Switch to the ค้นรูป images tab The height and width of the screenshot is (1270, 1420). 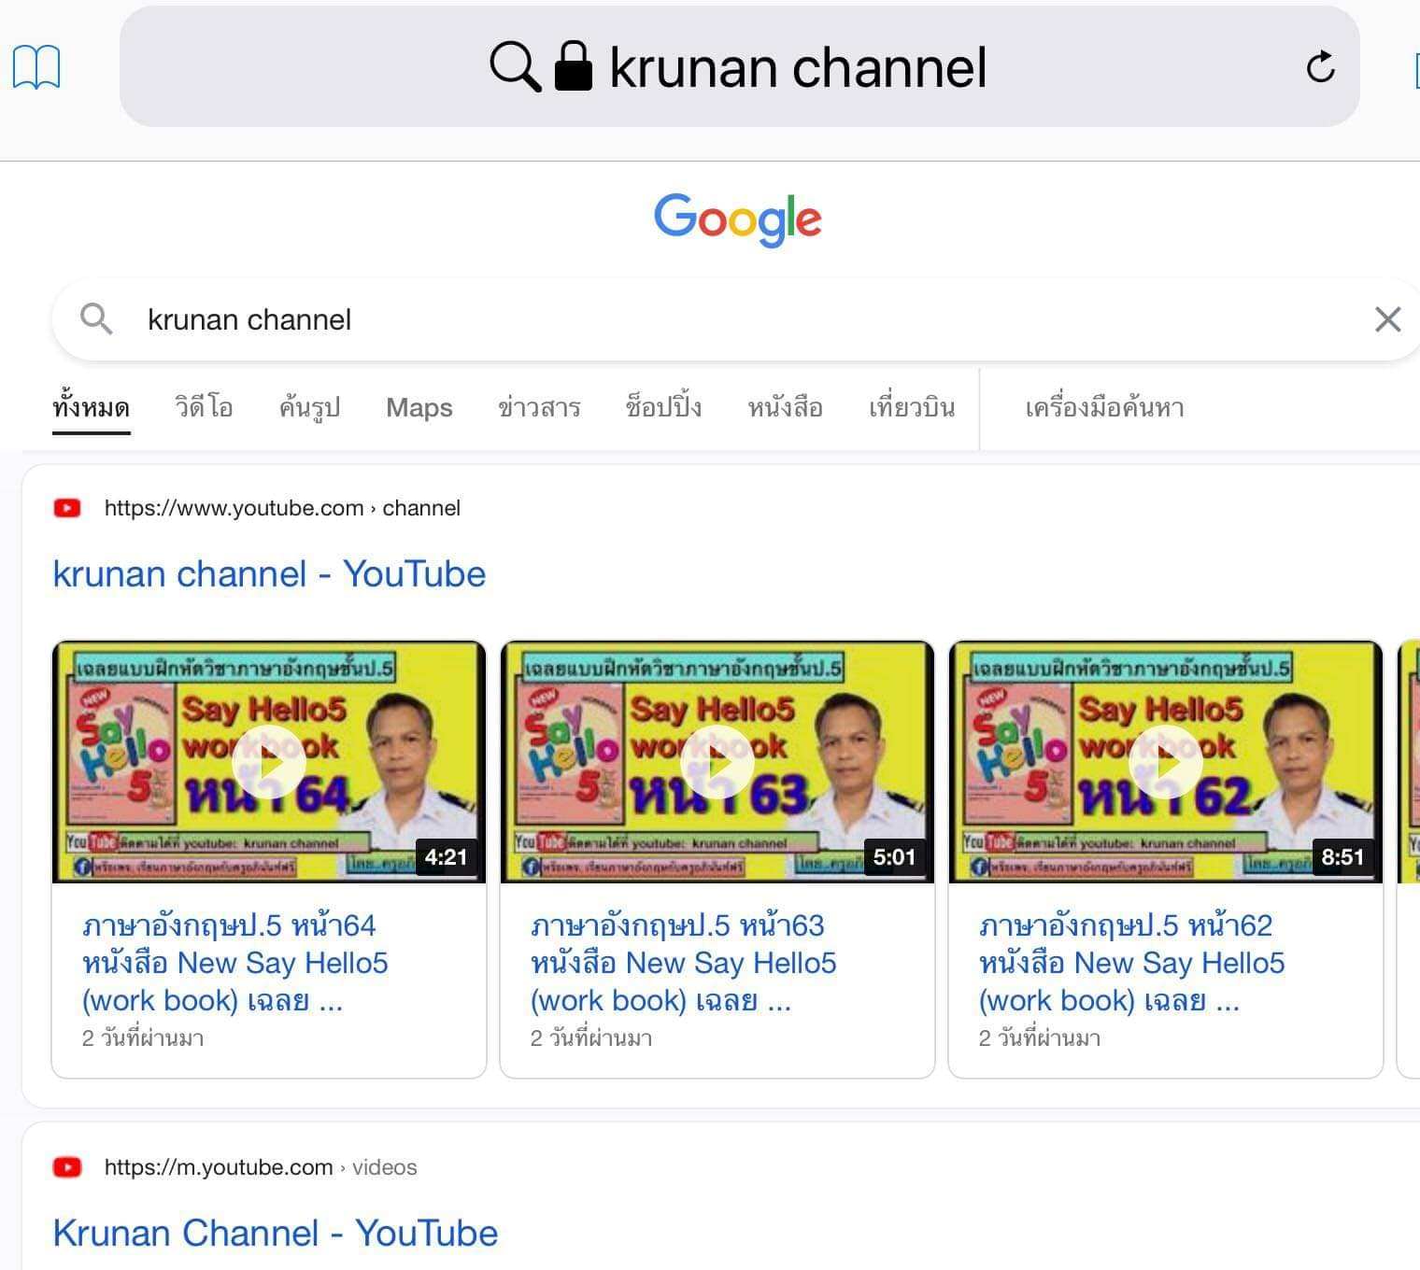click(309, 408)
